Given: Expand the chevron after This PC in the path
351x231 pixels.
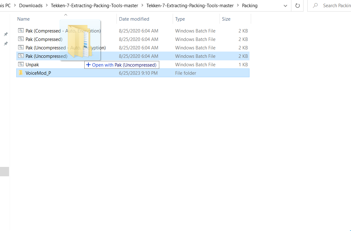Looking at the screenshot, I should (15, 5).
